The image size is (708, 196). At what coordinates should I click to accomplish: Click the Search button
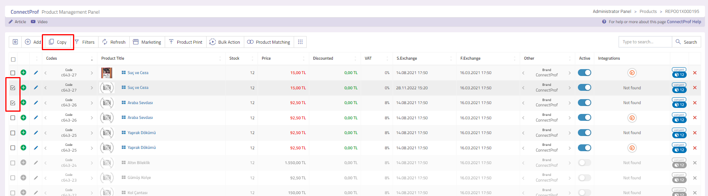tap(686, 42)
